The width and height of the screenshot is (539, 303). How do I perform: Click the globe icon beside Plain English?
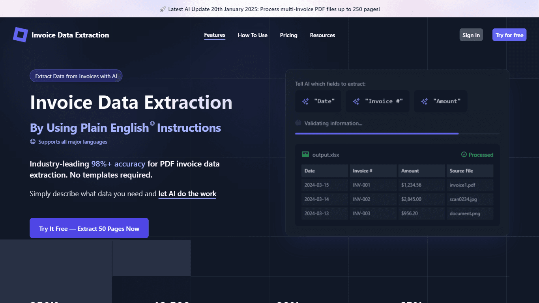pos(152,123)
